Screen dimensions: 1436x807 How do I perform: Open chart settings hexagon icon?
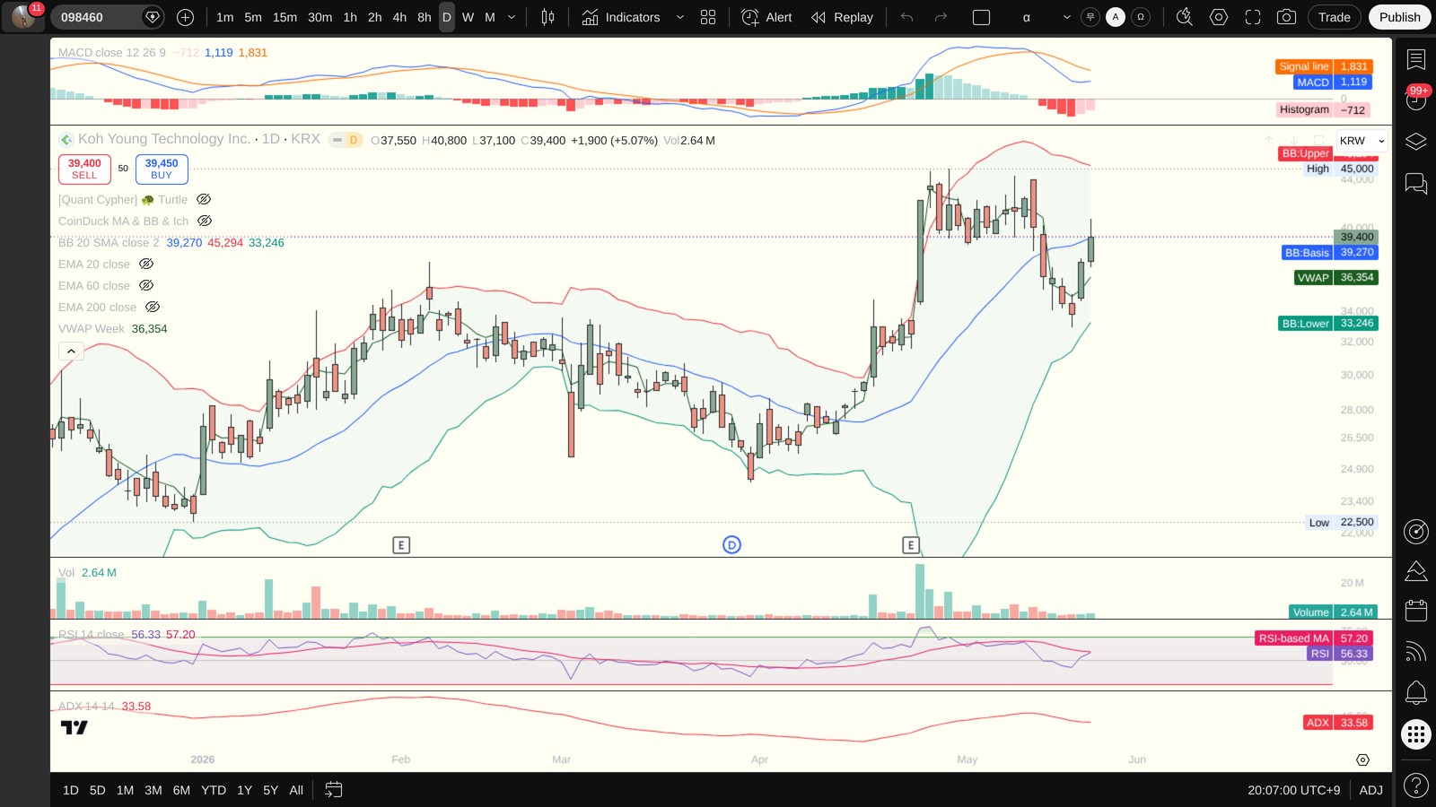pos(1218,17)
